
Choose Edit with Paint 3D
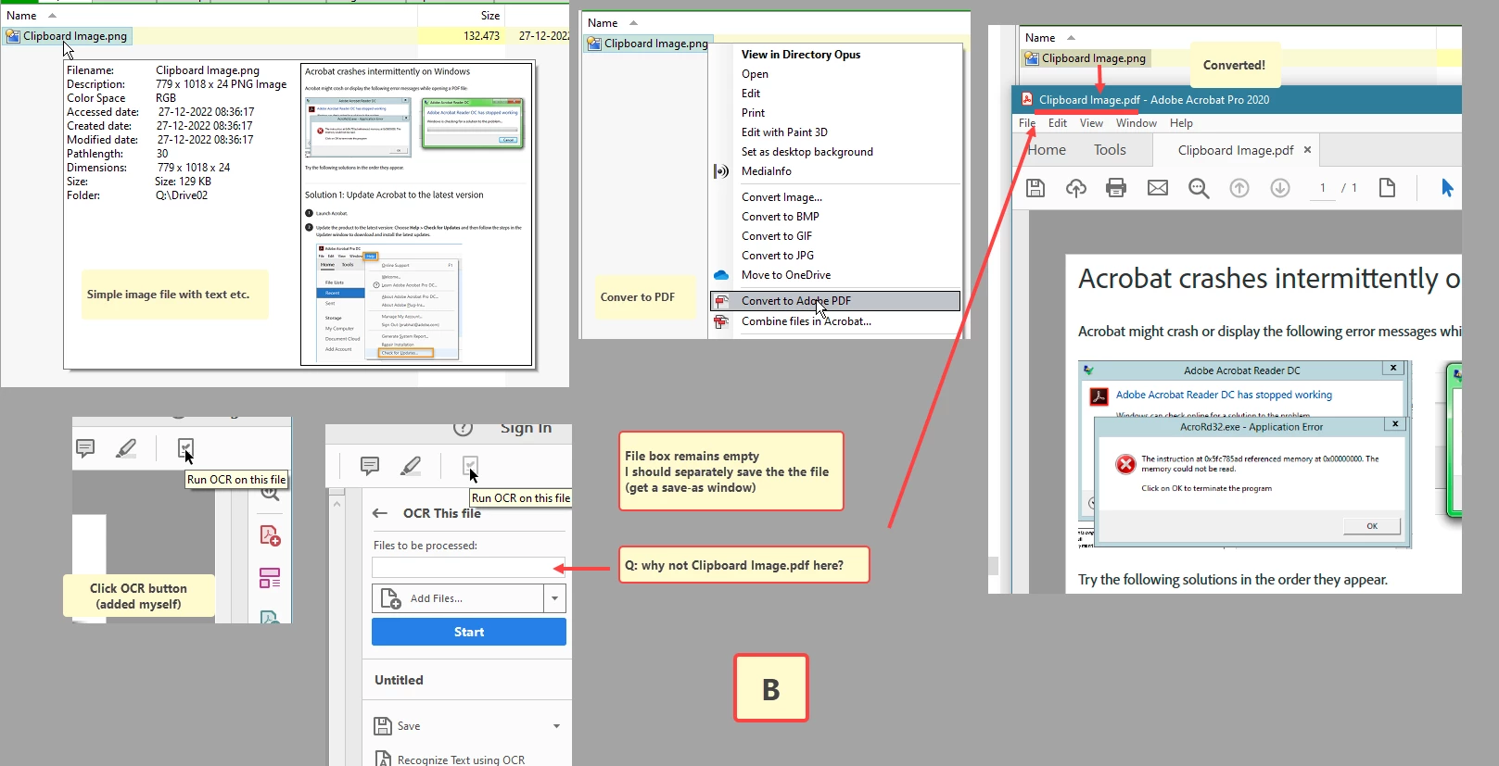[784, 132]
